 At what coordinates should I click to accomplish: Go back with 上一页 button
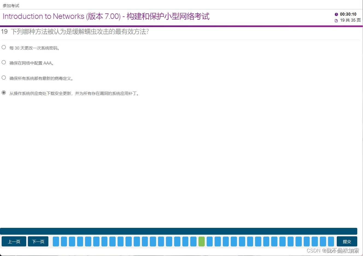click(14, 242)
